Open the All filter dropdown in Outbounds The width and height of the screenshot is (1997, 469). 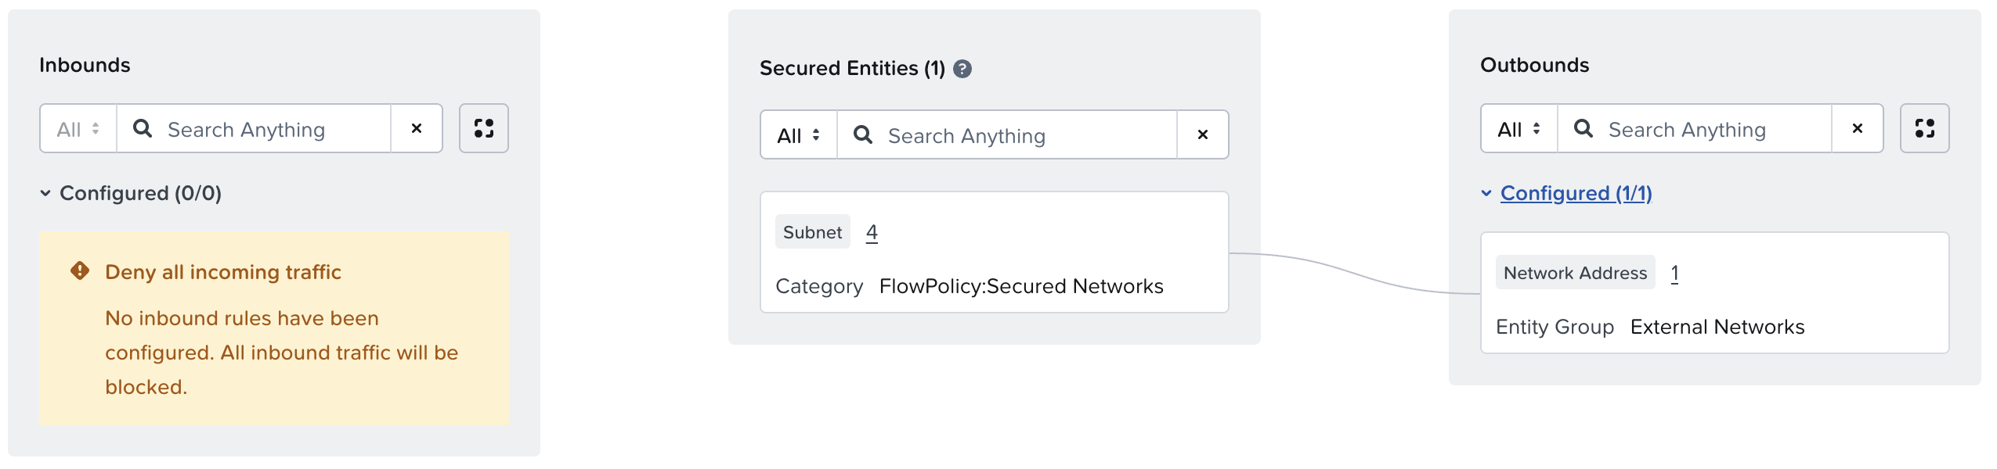(x=1519, y=129)
